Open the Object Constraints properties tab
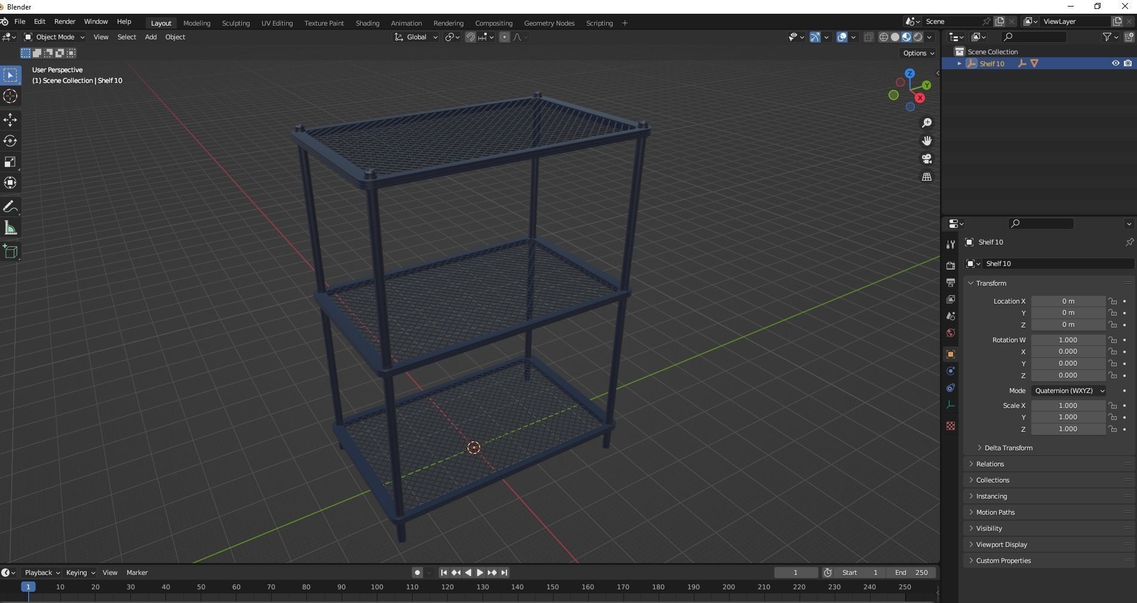 point(951,388)
